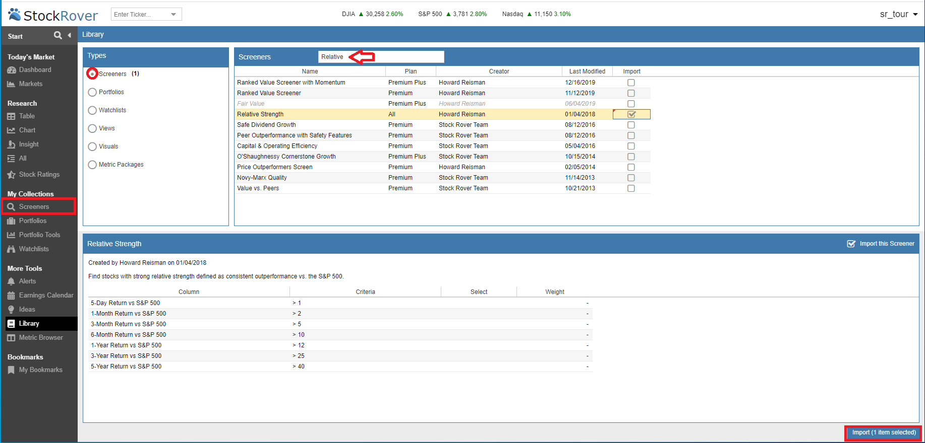Click the Nasdaq index quote
This screenshot has height=443, width=925.
pyautogui.click(x=536, y=14)
